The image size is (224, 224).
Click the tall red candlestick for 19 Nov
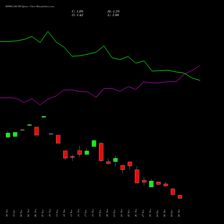pos(101,152)
